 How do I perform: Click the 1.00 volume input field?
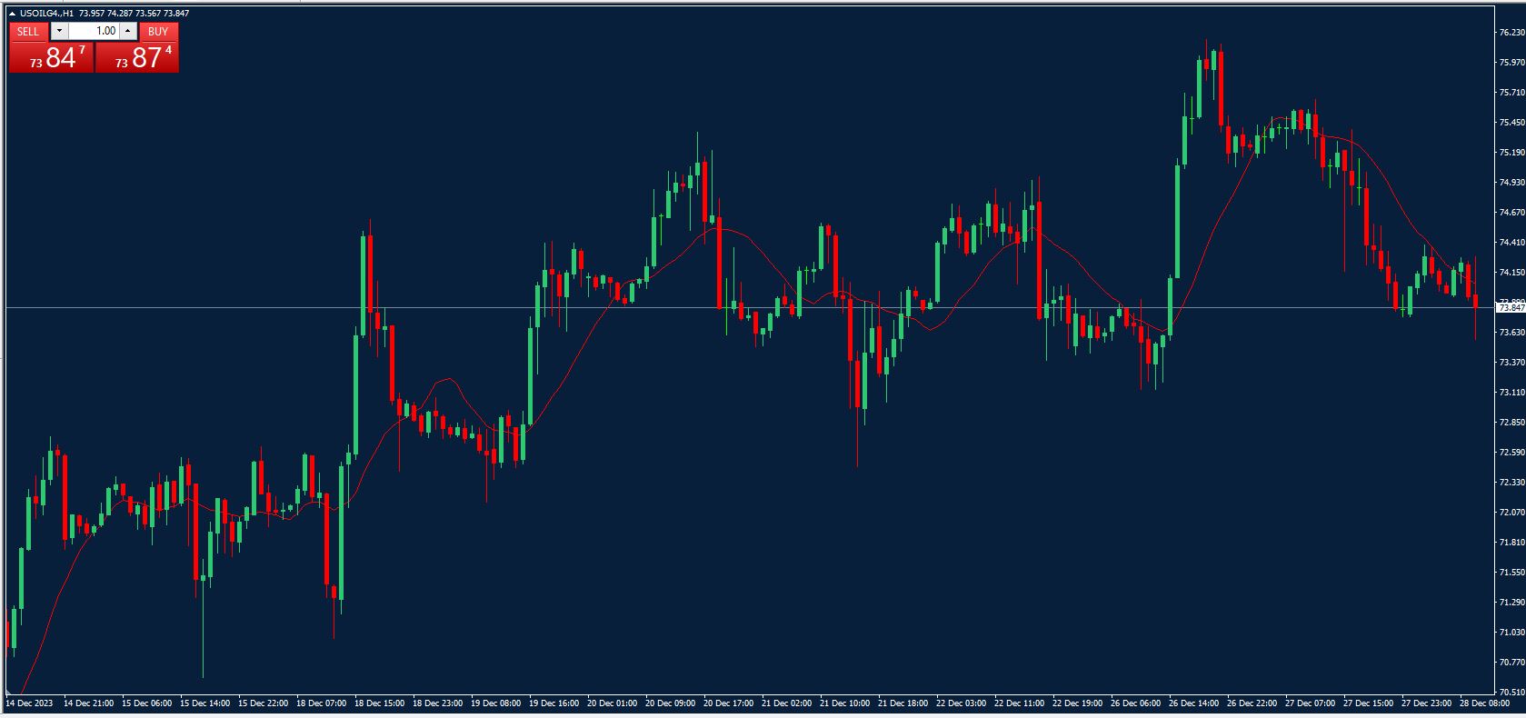click(x=94, y=31)
